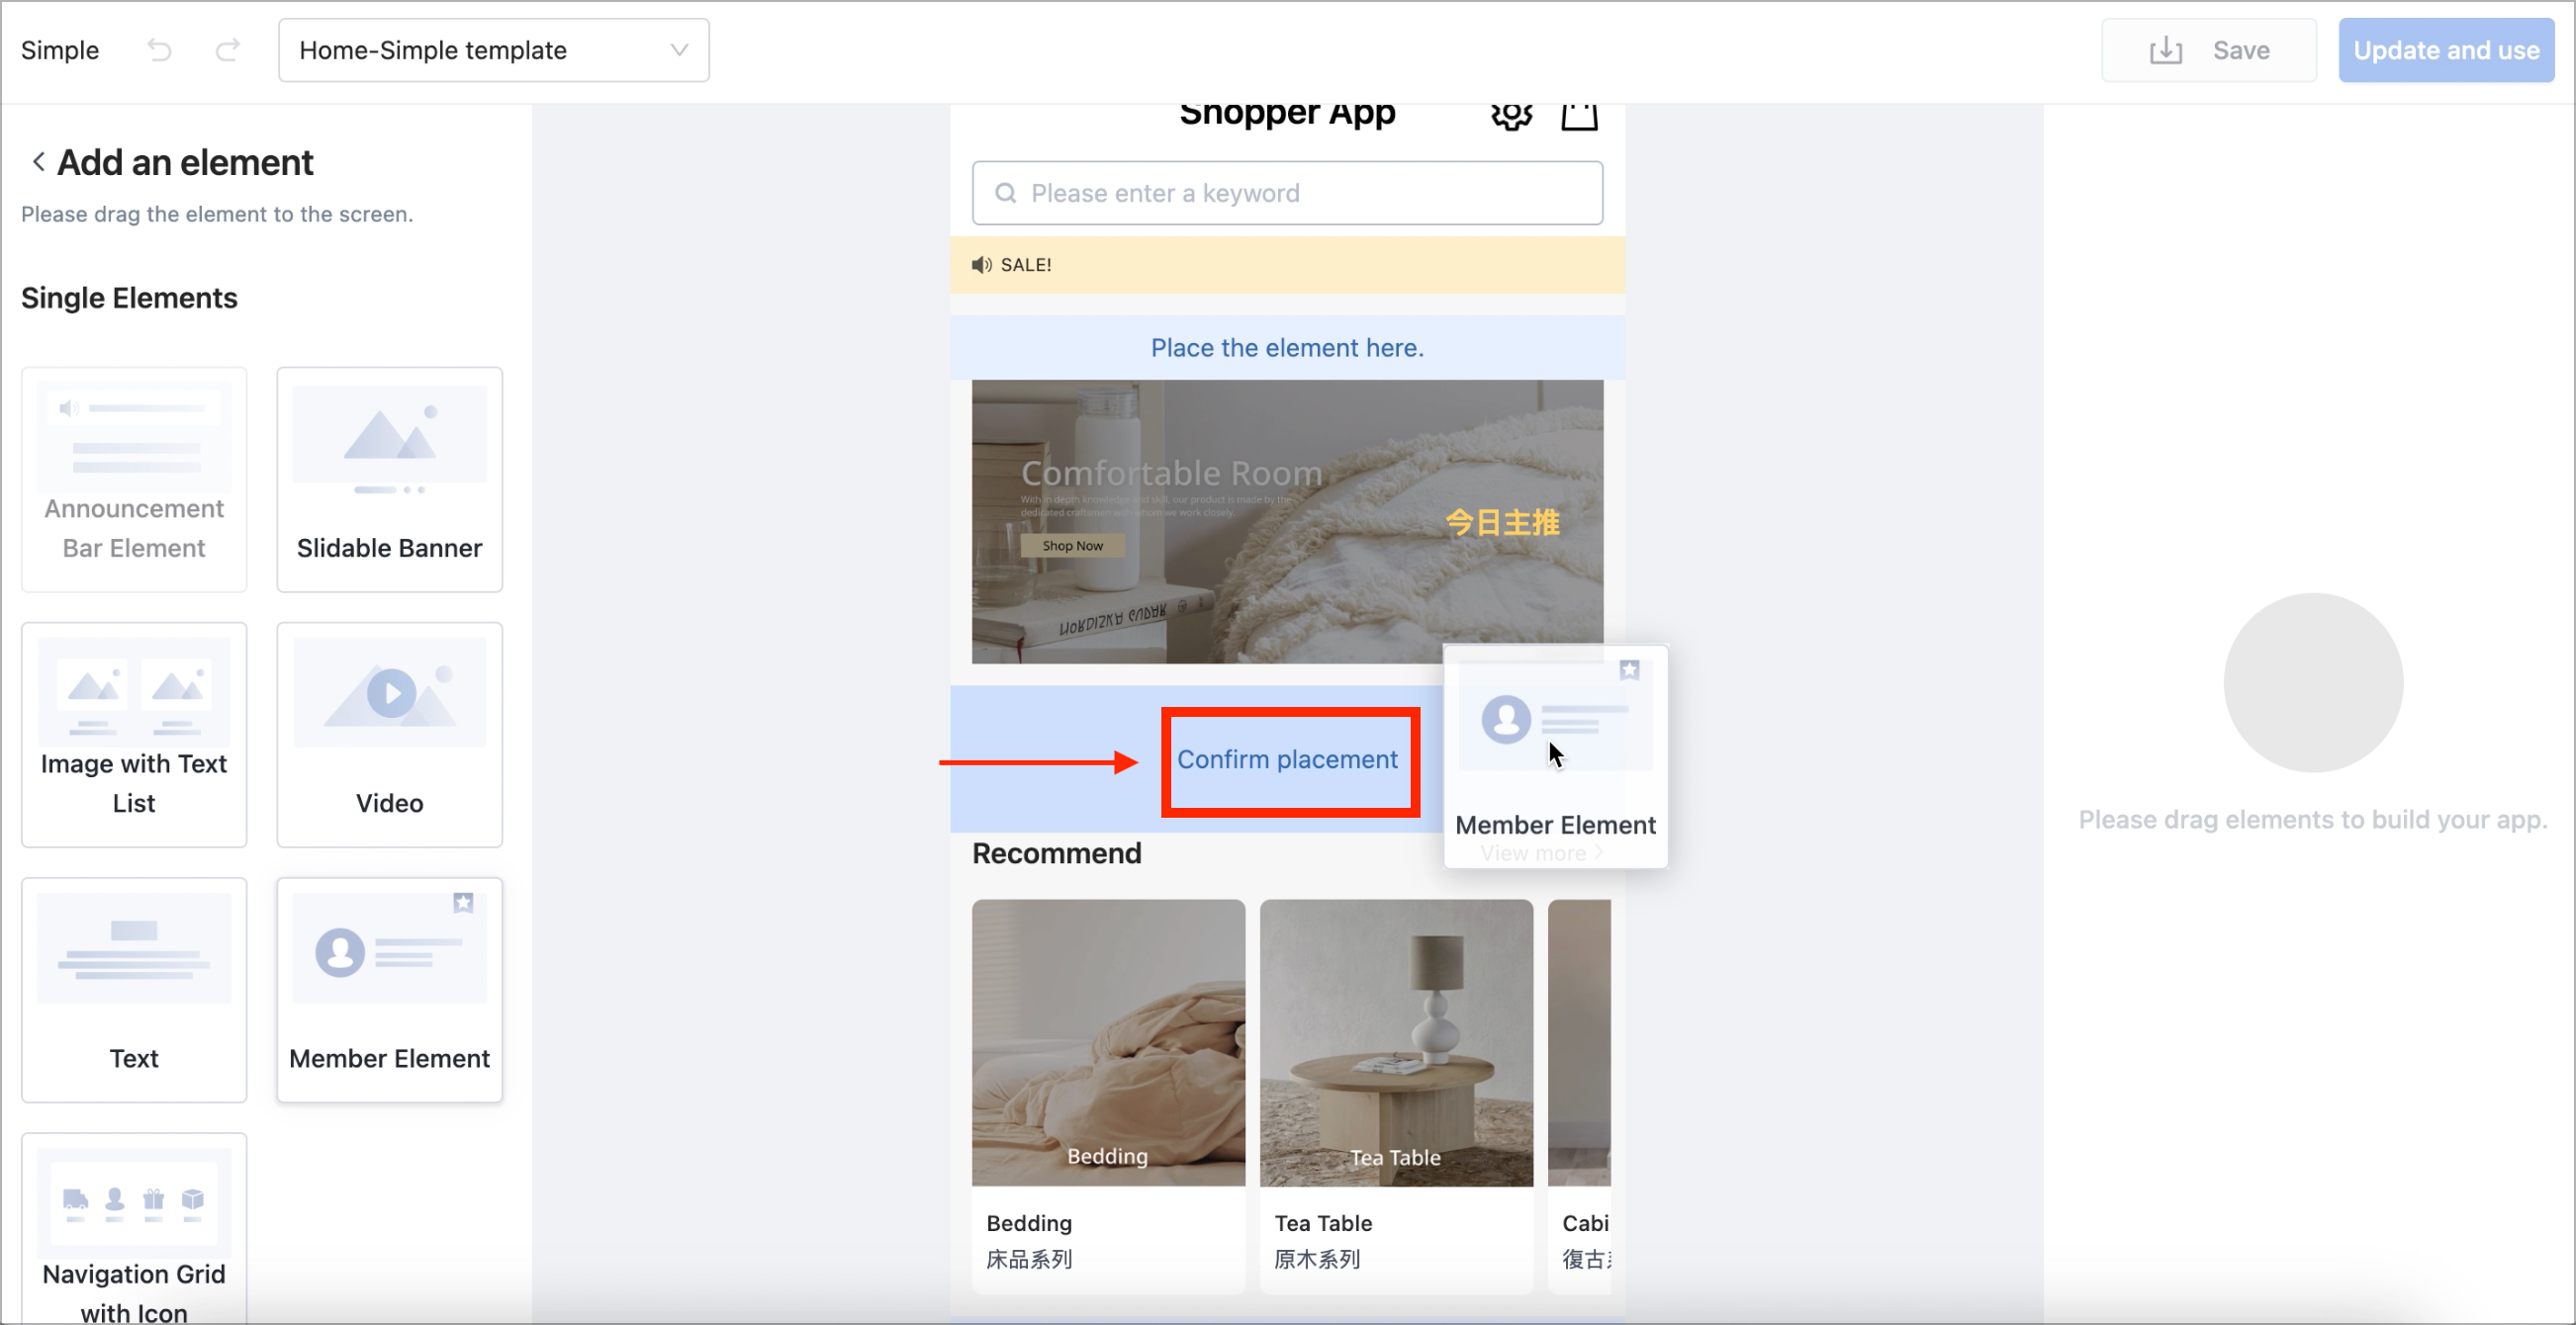The image size is (2576, 1325).
Task: Select the Video element card
Action: (390, 735)
